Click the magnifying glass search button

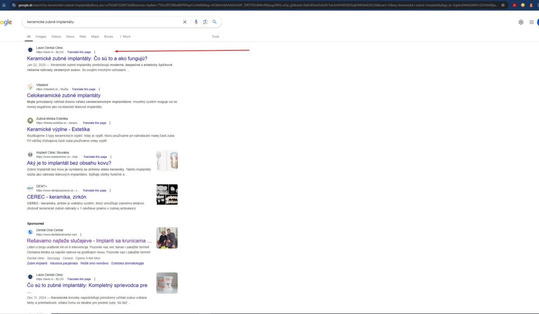pyautogui.click(x=215, y=22)
